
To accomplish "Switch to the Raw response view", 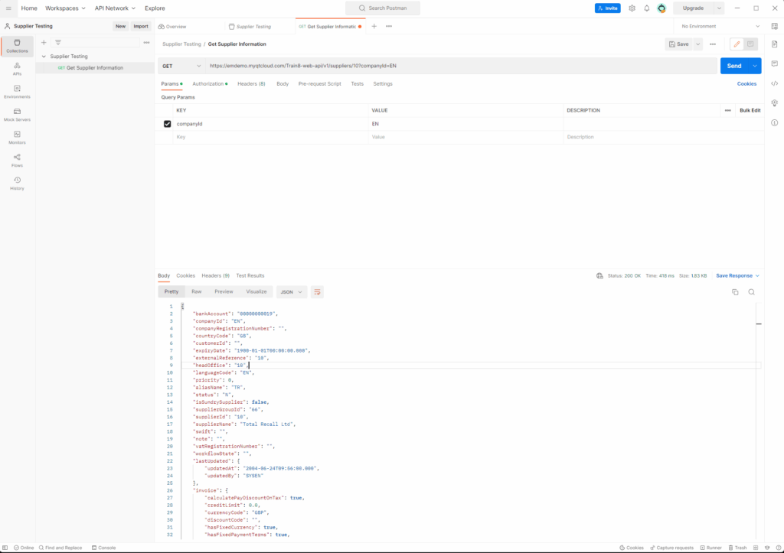I will (x=197, y=292).
